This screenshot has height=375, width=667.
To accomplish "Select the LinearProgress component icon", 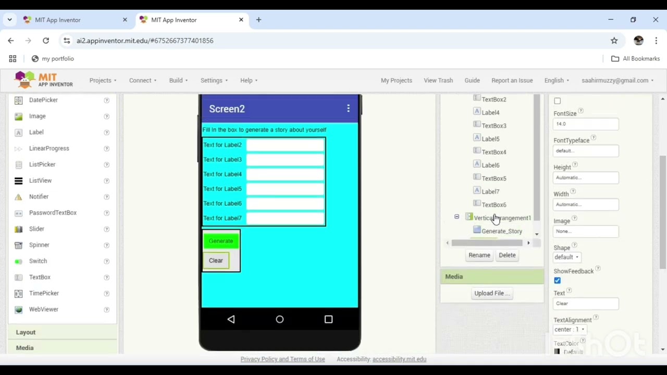I will pos(19,148).
